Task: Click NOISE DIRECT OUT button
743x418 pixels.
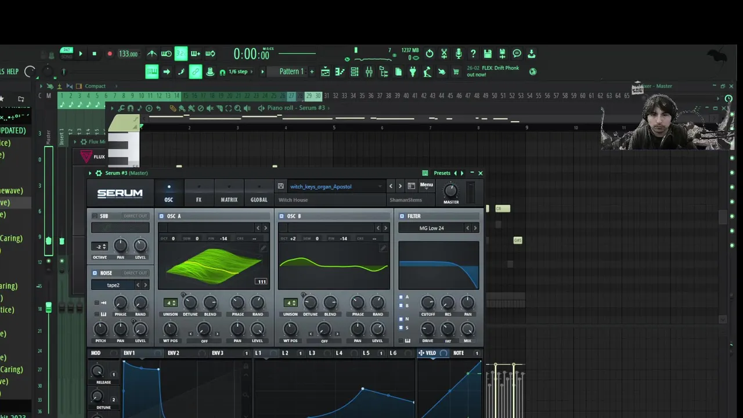Action: (x=135, y=273)
